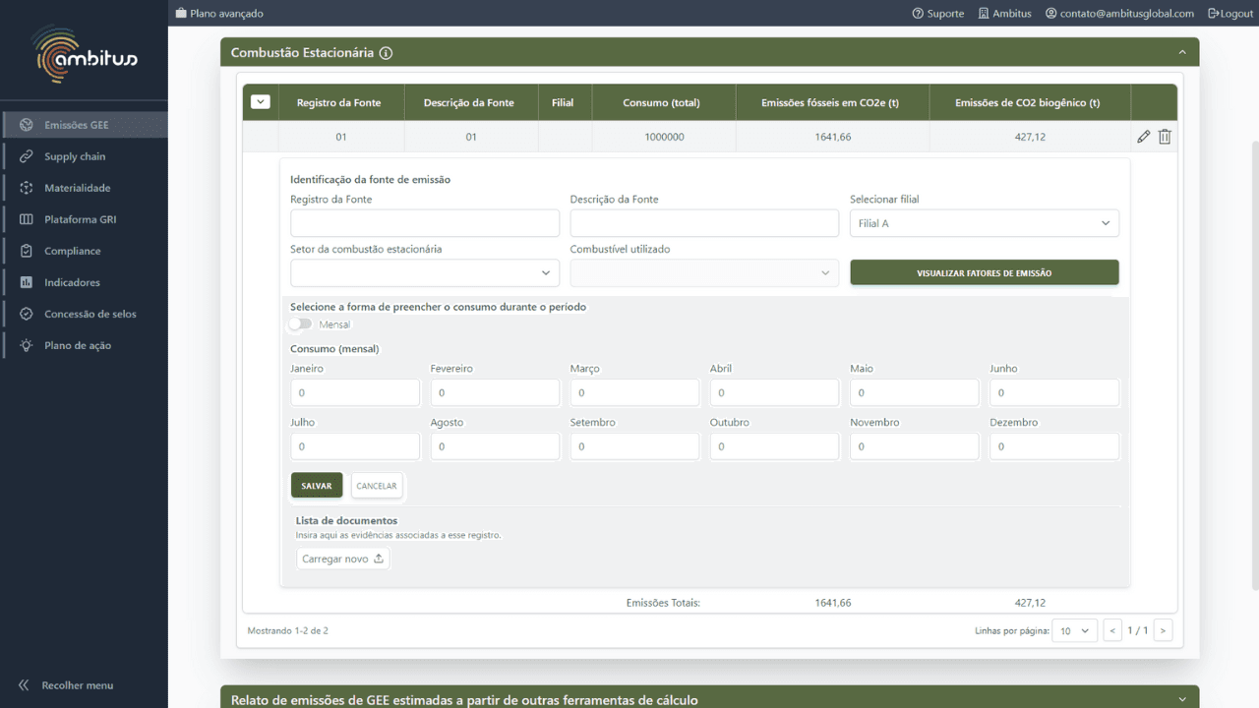Click the Suporte link
1259x708 pixels.
pos(938,14)
